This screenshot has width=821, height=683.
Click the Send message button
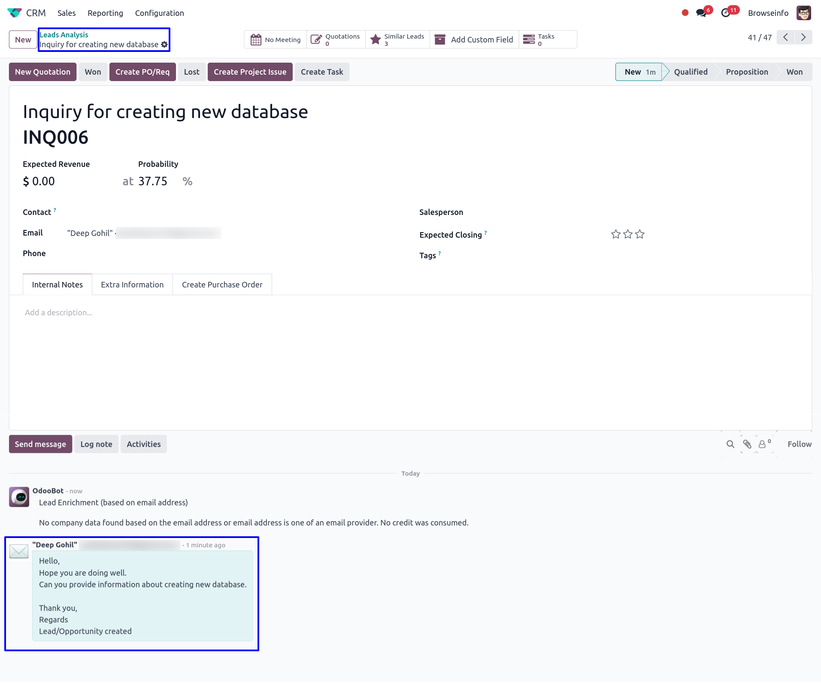(41, 444)
